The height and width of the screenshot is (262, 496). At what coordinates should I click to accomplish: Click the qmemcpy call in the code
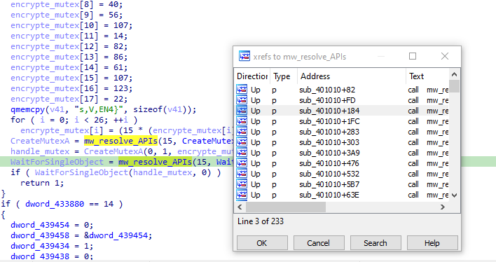[x=28, y=109]
